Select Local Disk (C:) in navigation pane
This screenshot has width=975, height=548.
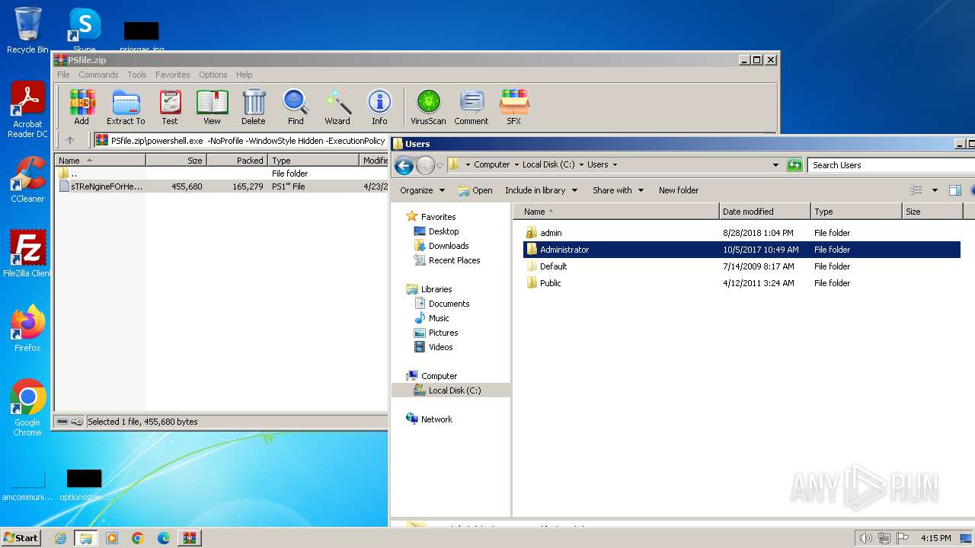click(450, 390)
